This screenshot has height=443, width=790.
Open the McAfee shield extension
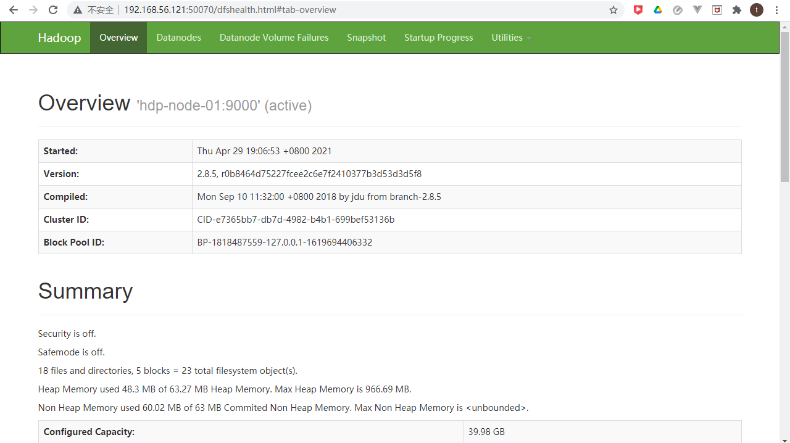(717, 10)
